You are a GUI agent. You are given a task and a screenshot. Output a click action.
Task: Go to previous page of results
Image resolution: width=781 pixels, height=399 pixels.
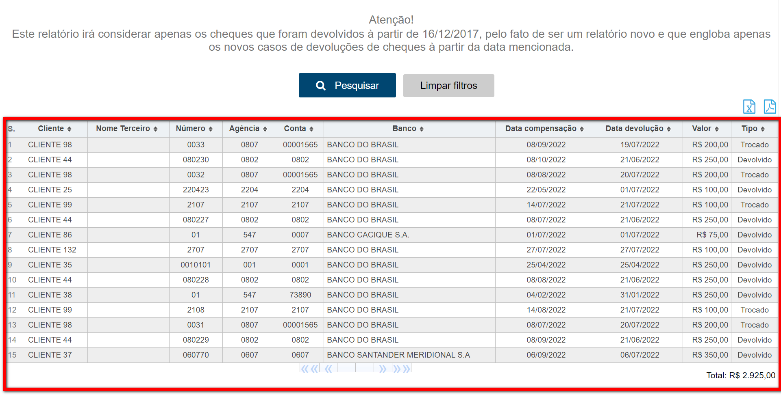pos(328,369)
